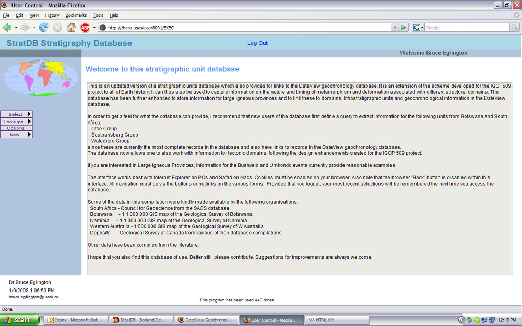Expand the address bar URL history dropdown
Screen dimensions: 522x326
(395, 28)
